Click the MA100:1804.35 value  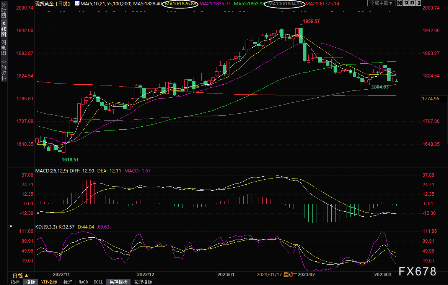pos(285,4)
